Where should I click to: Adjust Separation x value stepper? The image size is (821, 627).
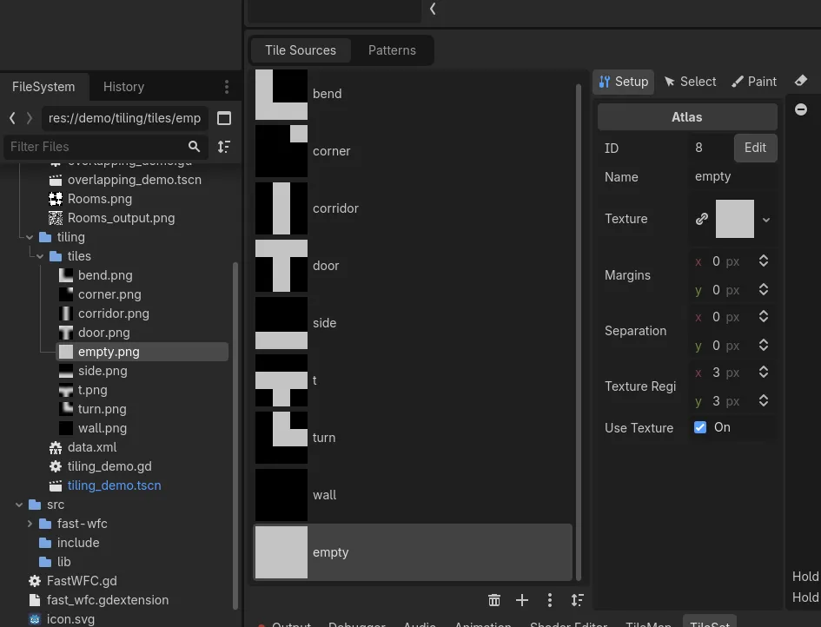click(764, 317)
